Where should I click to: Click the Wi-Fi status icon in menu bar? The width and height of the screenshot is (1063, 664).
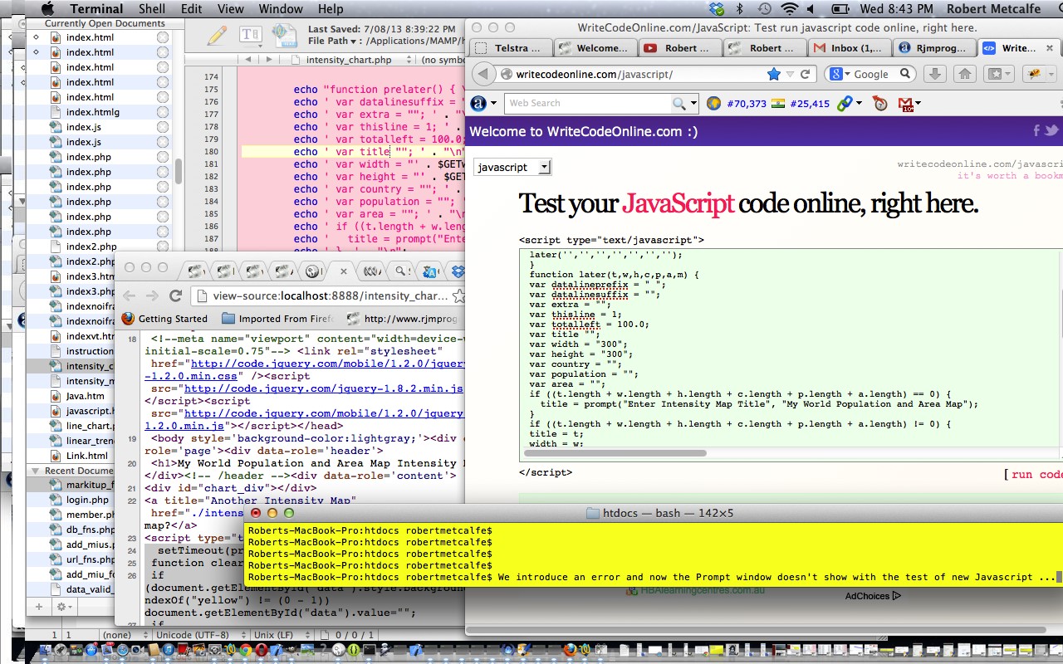tap(789, 9)
